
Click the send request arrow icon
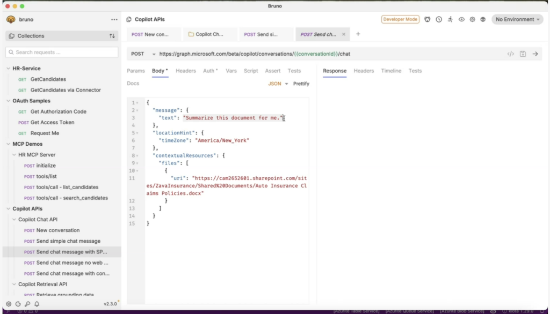[535, 54]
